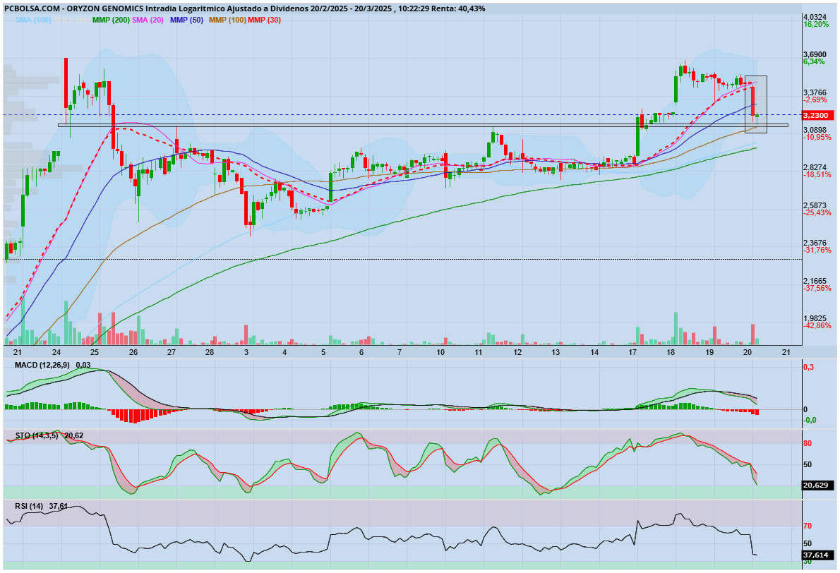
Task: Select the red MMP (30) legend label
Action: coord(264,20)
